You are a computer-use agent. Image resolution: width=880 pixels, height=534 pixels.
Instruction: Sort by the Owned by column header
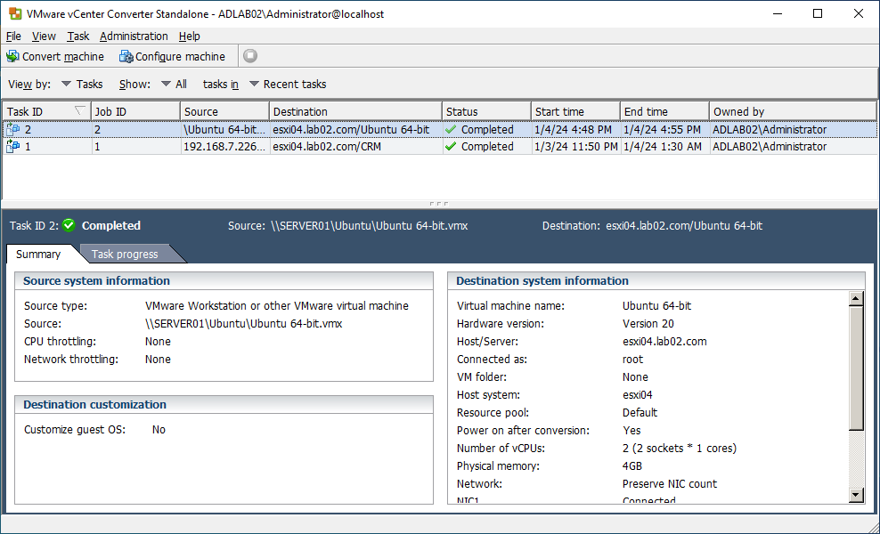point(793,111)
